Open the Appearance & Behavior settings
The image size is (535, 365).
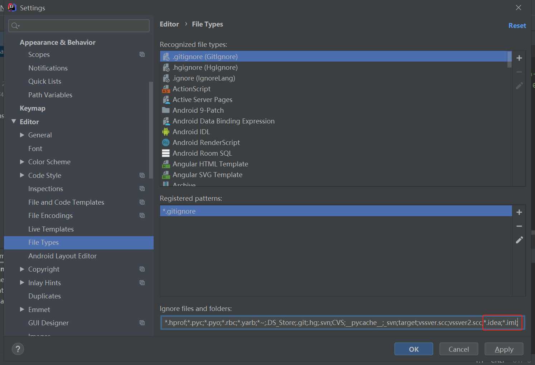pos(58,42)
